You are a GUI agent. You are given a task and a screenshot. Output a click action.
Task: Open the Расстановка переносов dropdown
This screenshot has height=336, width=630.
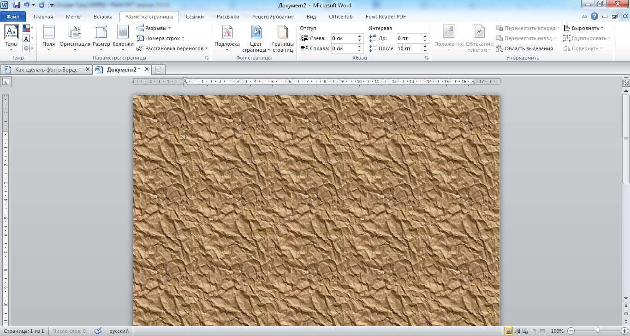tap(172, 48)
